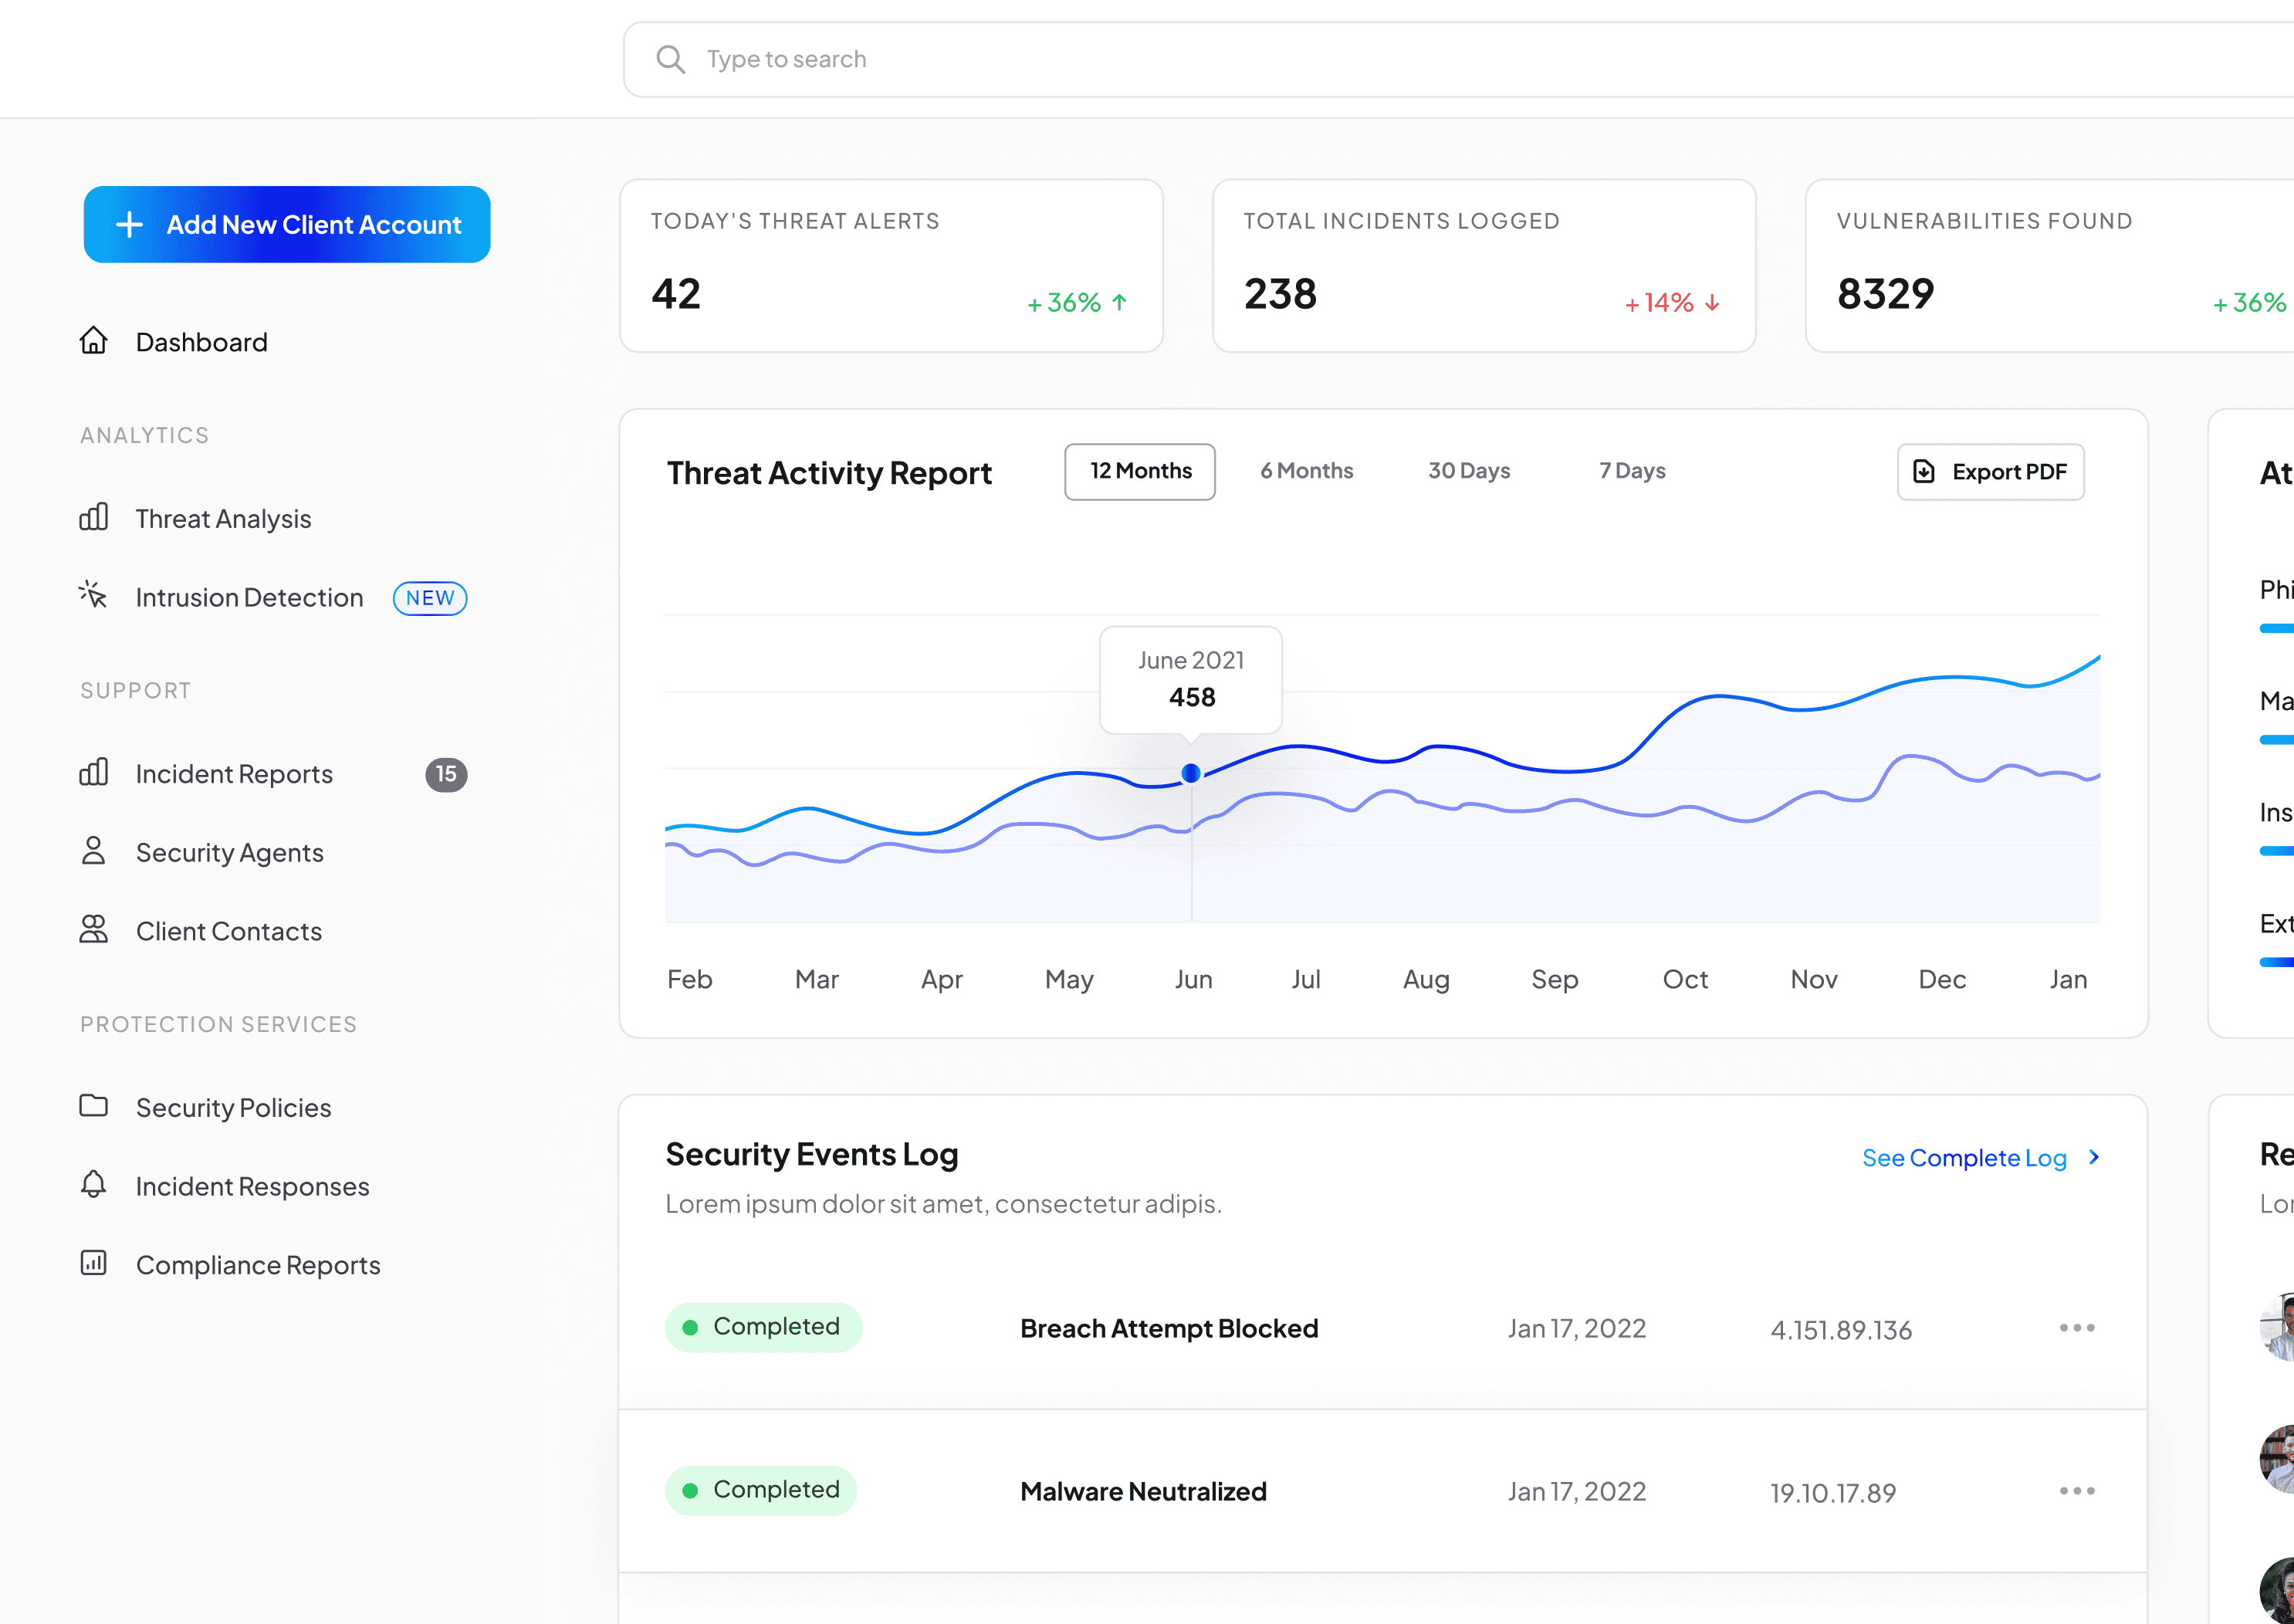Click the Security Policies folder icon
This screenshot has width=2294, height=1624.
coord(93,1105)
